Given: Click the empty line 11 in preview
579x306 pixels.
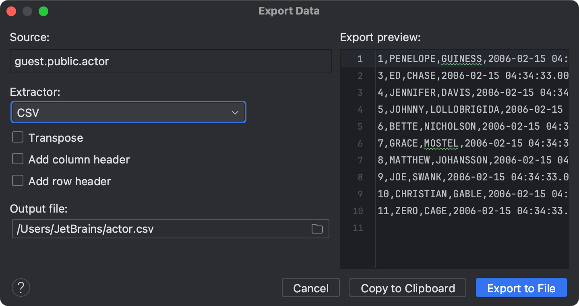Looking at the screenshot, I should tap(443, 227).
